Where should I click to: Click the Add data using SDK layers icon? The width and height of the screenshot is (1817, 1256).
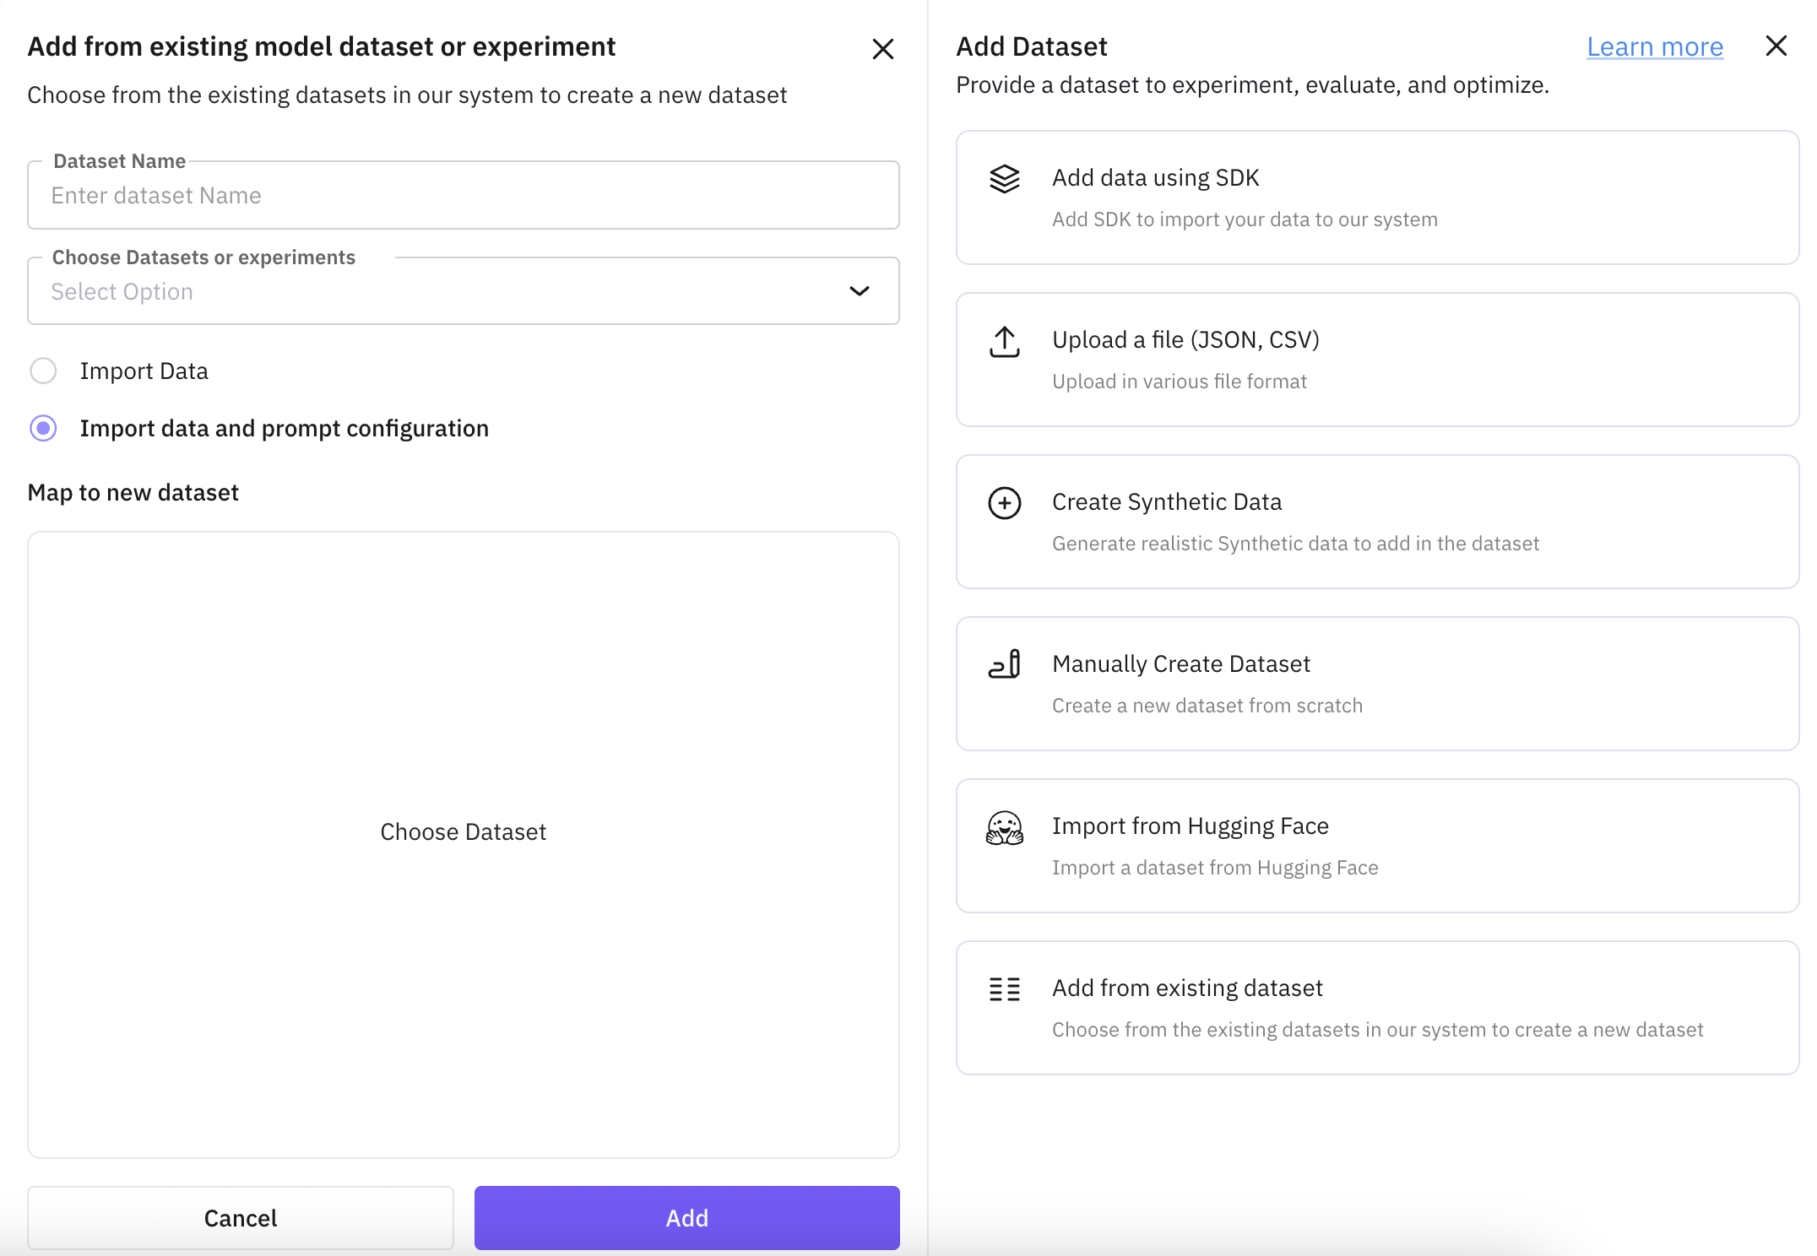(1004, 179)
